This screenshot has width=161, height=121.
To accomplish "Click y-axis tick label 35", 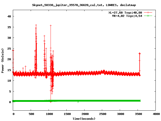I will tap(9, 27).
